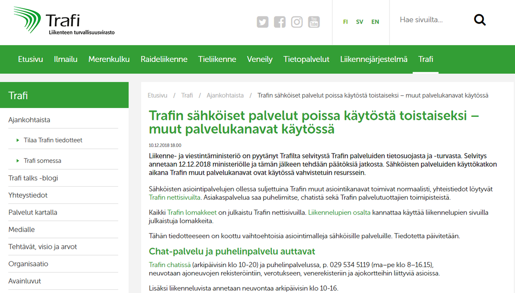Image resolution: width=515 pixels, height=293 pixels.
Task: Expand arrow beside Tilaa Trafin tiedotteet
Action: 18,140
